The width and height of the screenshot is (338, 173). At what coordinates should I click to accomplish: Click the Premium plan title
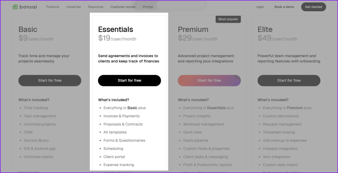pyautogui.click(x=193, y=29)
